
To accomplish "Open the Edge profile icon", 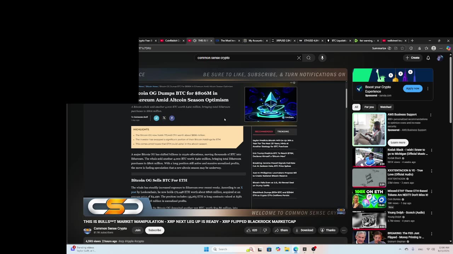I will pyautogui.click(x=434, y=48).
